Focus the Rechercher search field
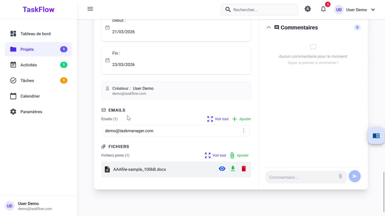This screenshot has height=216, width=385. coord(259,10)
